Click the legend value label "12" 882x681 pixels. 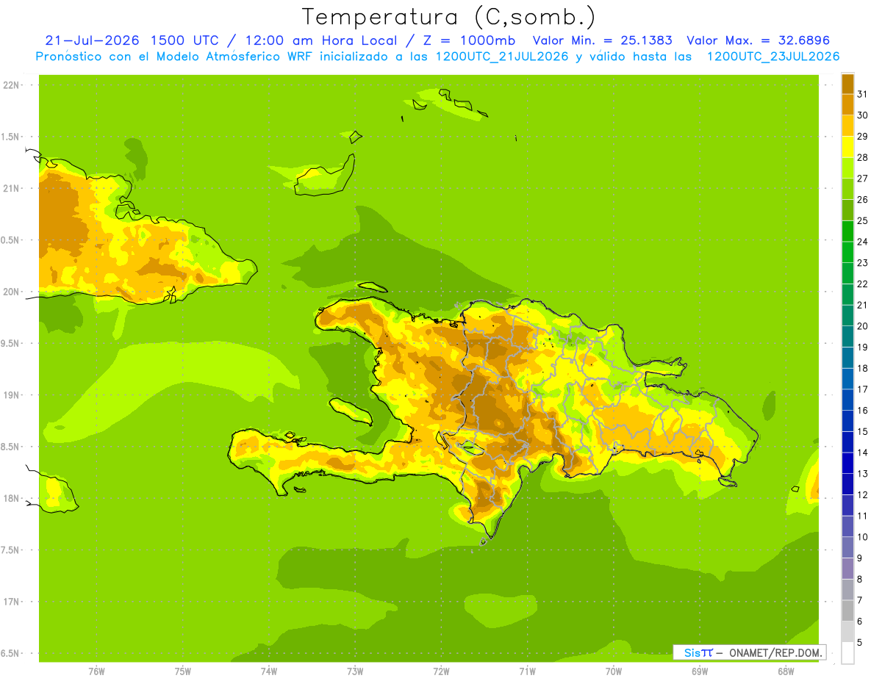point(862,494)
